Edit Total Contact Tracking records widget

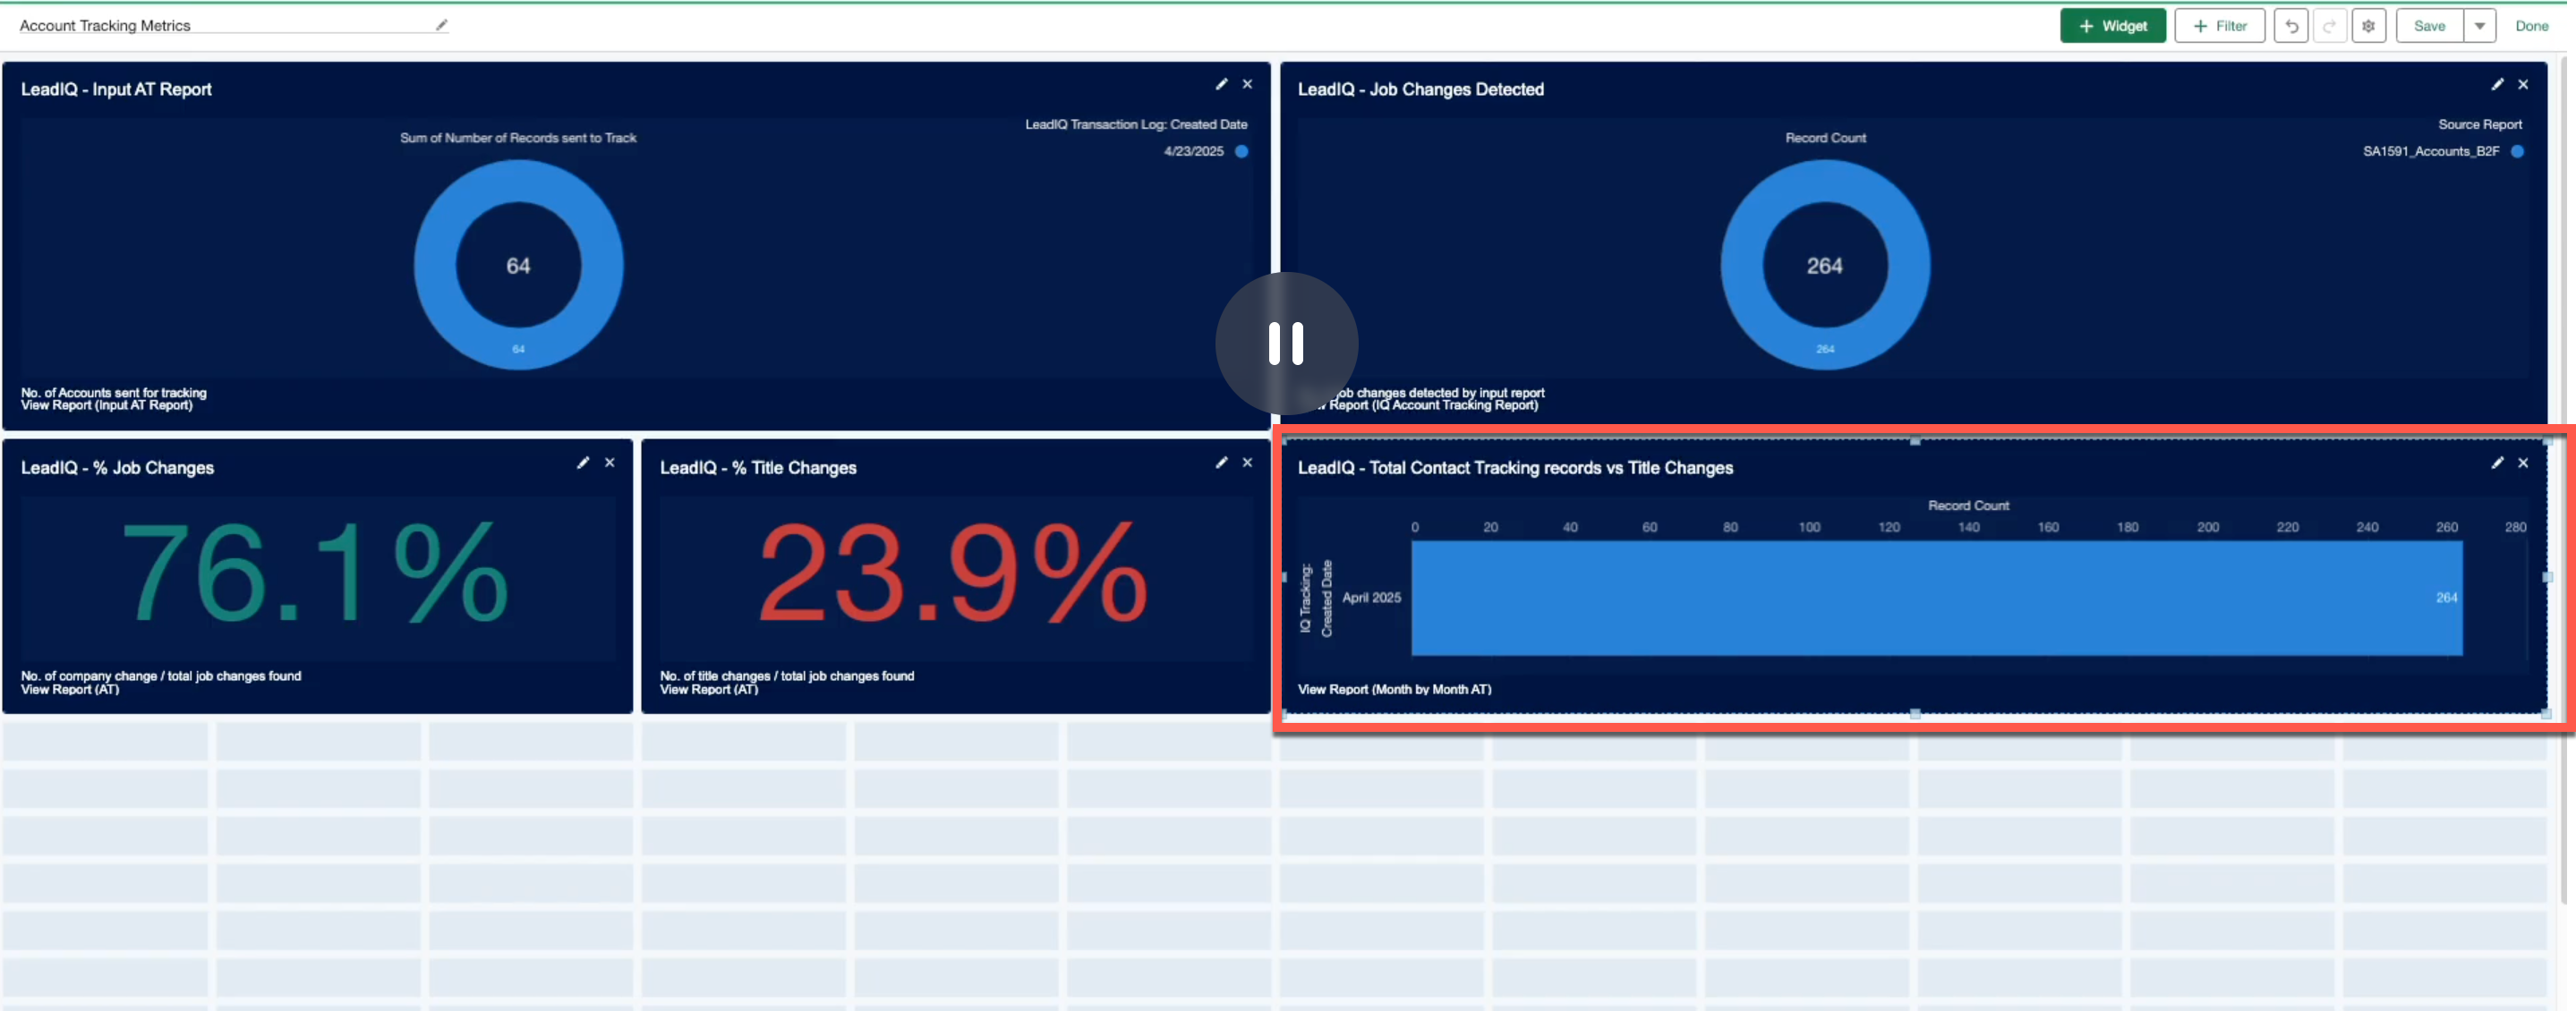point(2497,463)
